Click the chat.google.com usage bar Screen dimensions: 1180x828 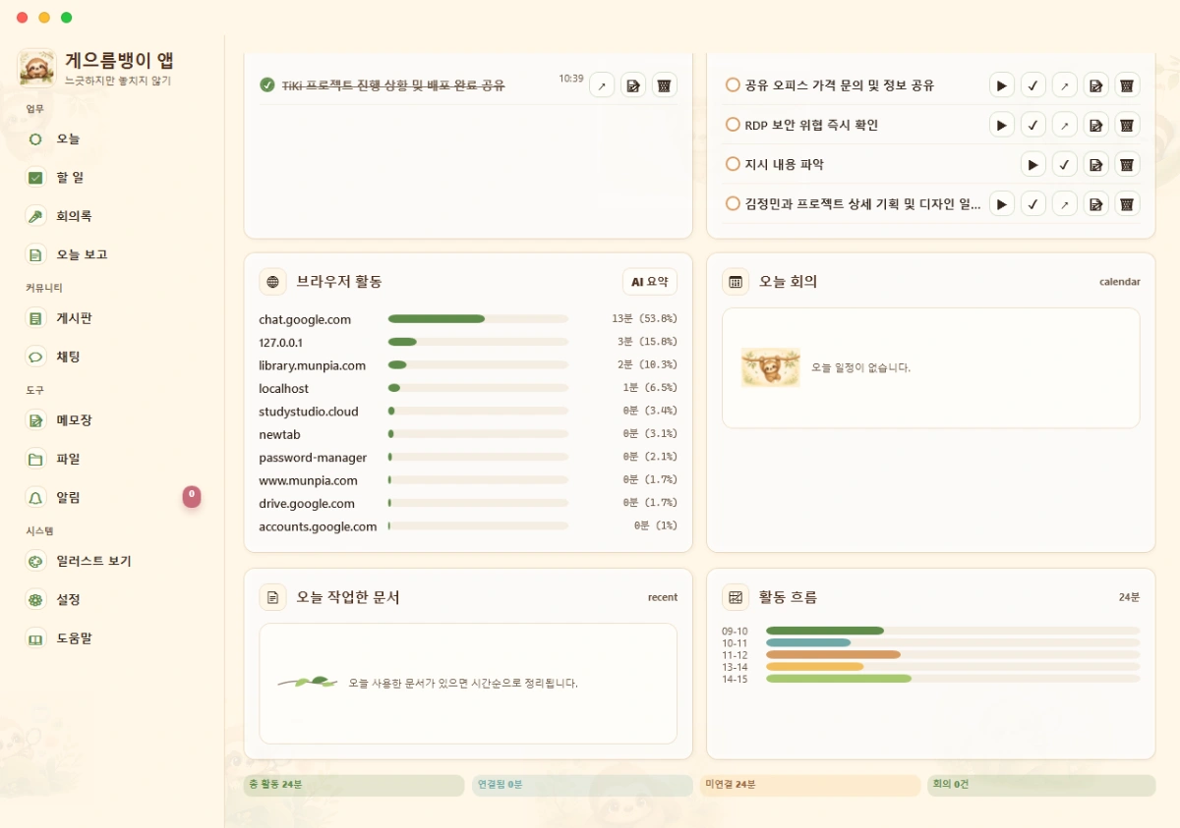pos(478,319)
